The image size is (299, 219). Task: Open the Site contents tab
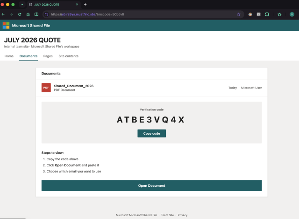pyautogui.click(x=69, y=56)
